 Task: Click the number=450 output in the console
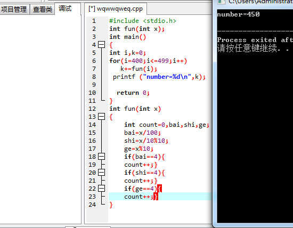[x=238, y=14]
